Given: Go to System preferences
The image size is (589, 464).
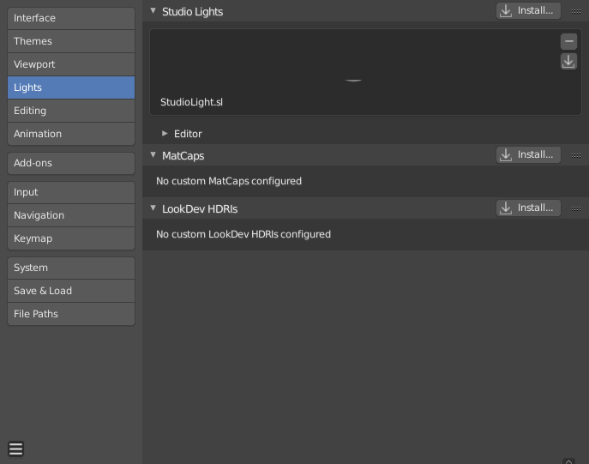Looking at the screenshot, I should tap(71, 268).
